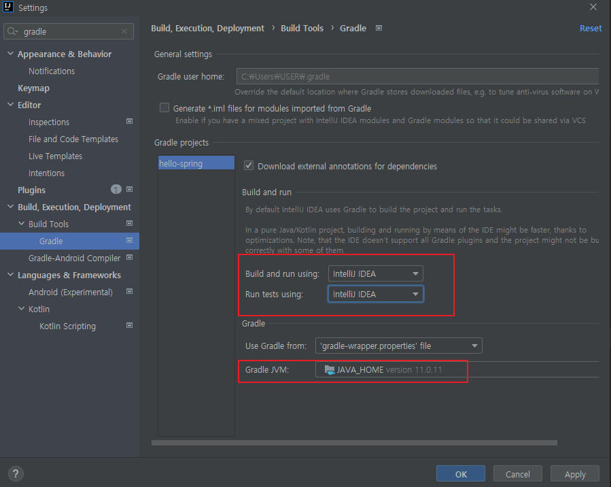Click project-level icon next to Gradle-Android Compiler

pos(129,257)
